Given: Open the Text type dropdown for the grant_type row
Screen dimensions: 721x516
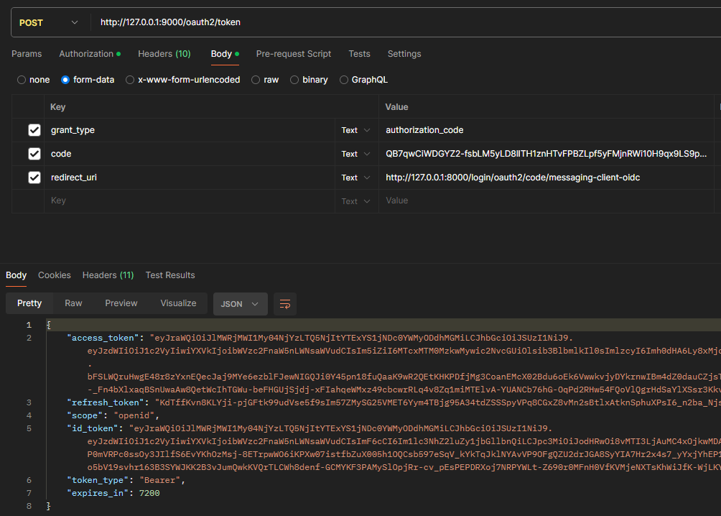Looking at the screenshot, I should [x=355, y=130].
